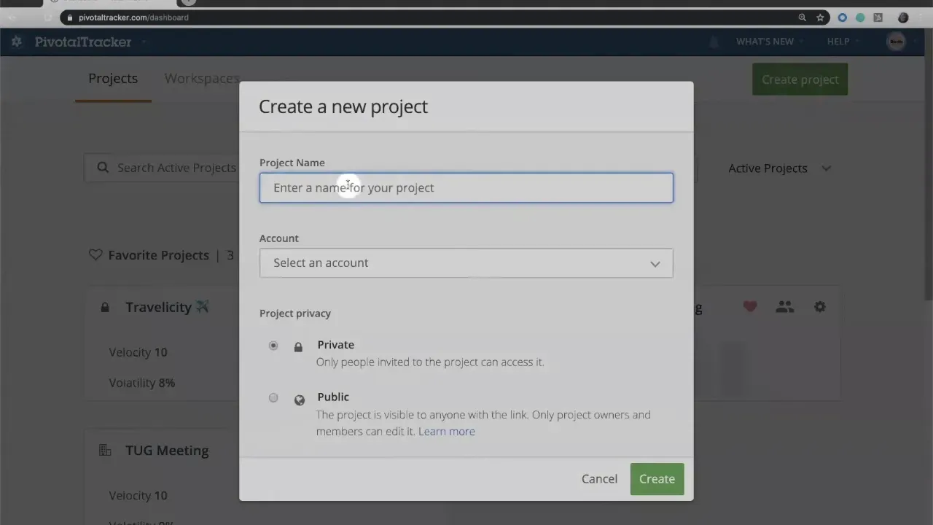Image resolution: width=933 pixels, height=525 pixels.
Task: Select the Private privacy radio button
Action: point(273,345)
